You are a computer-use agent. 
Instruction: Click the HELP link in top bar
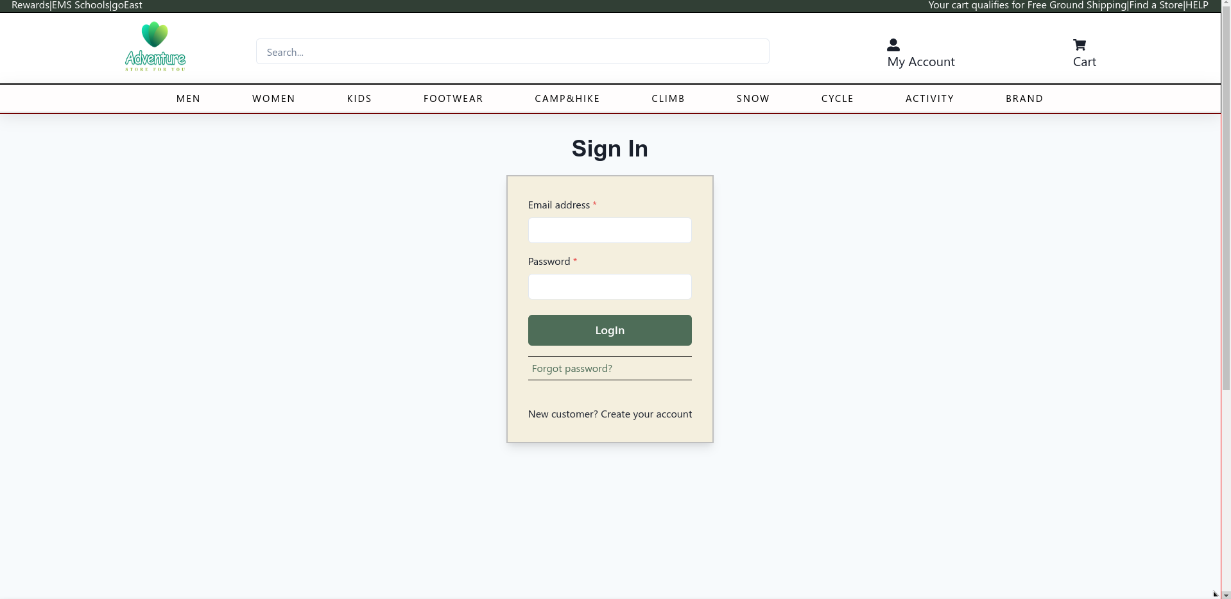click(x=1197, y=5)
